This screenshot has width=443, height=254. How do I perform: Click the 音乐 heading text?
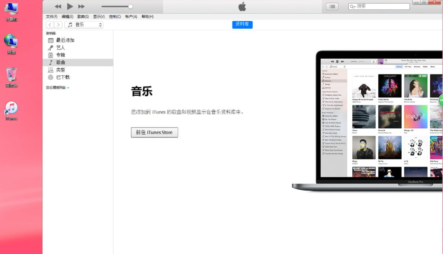pos(142,91)
